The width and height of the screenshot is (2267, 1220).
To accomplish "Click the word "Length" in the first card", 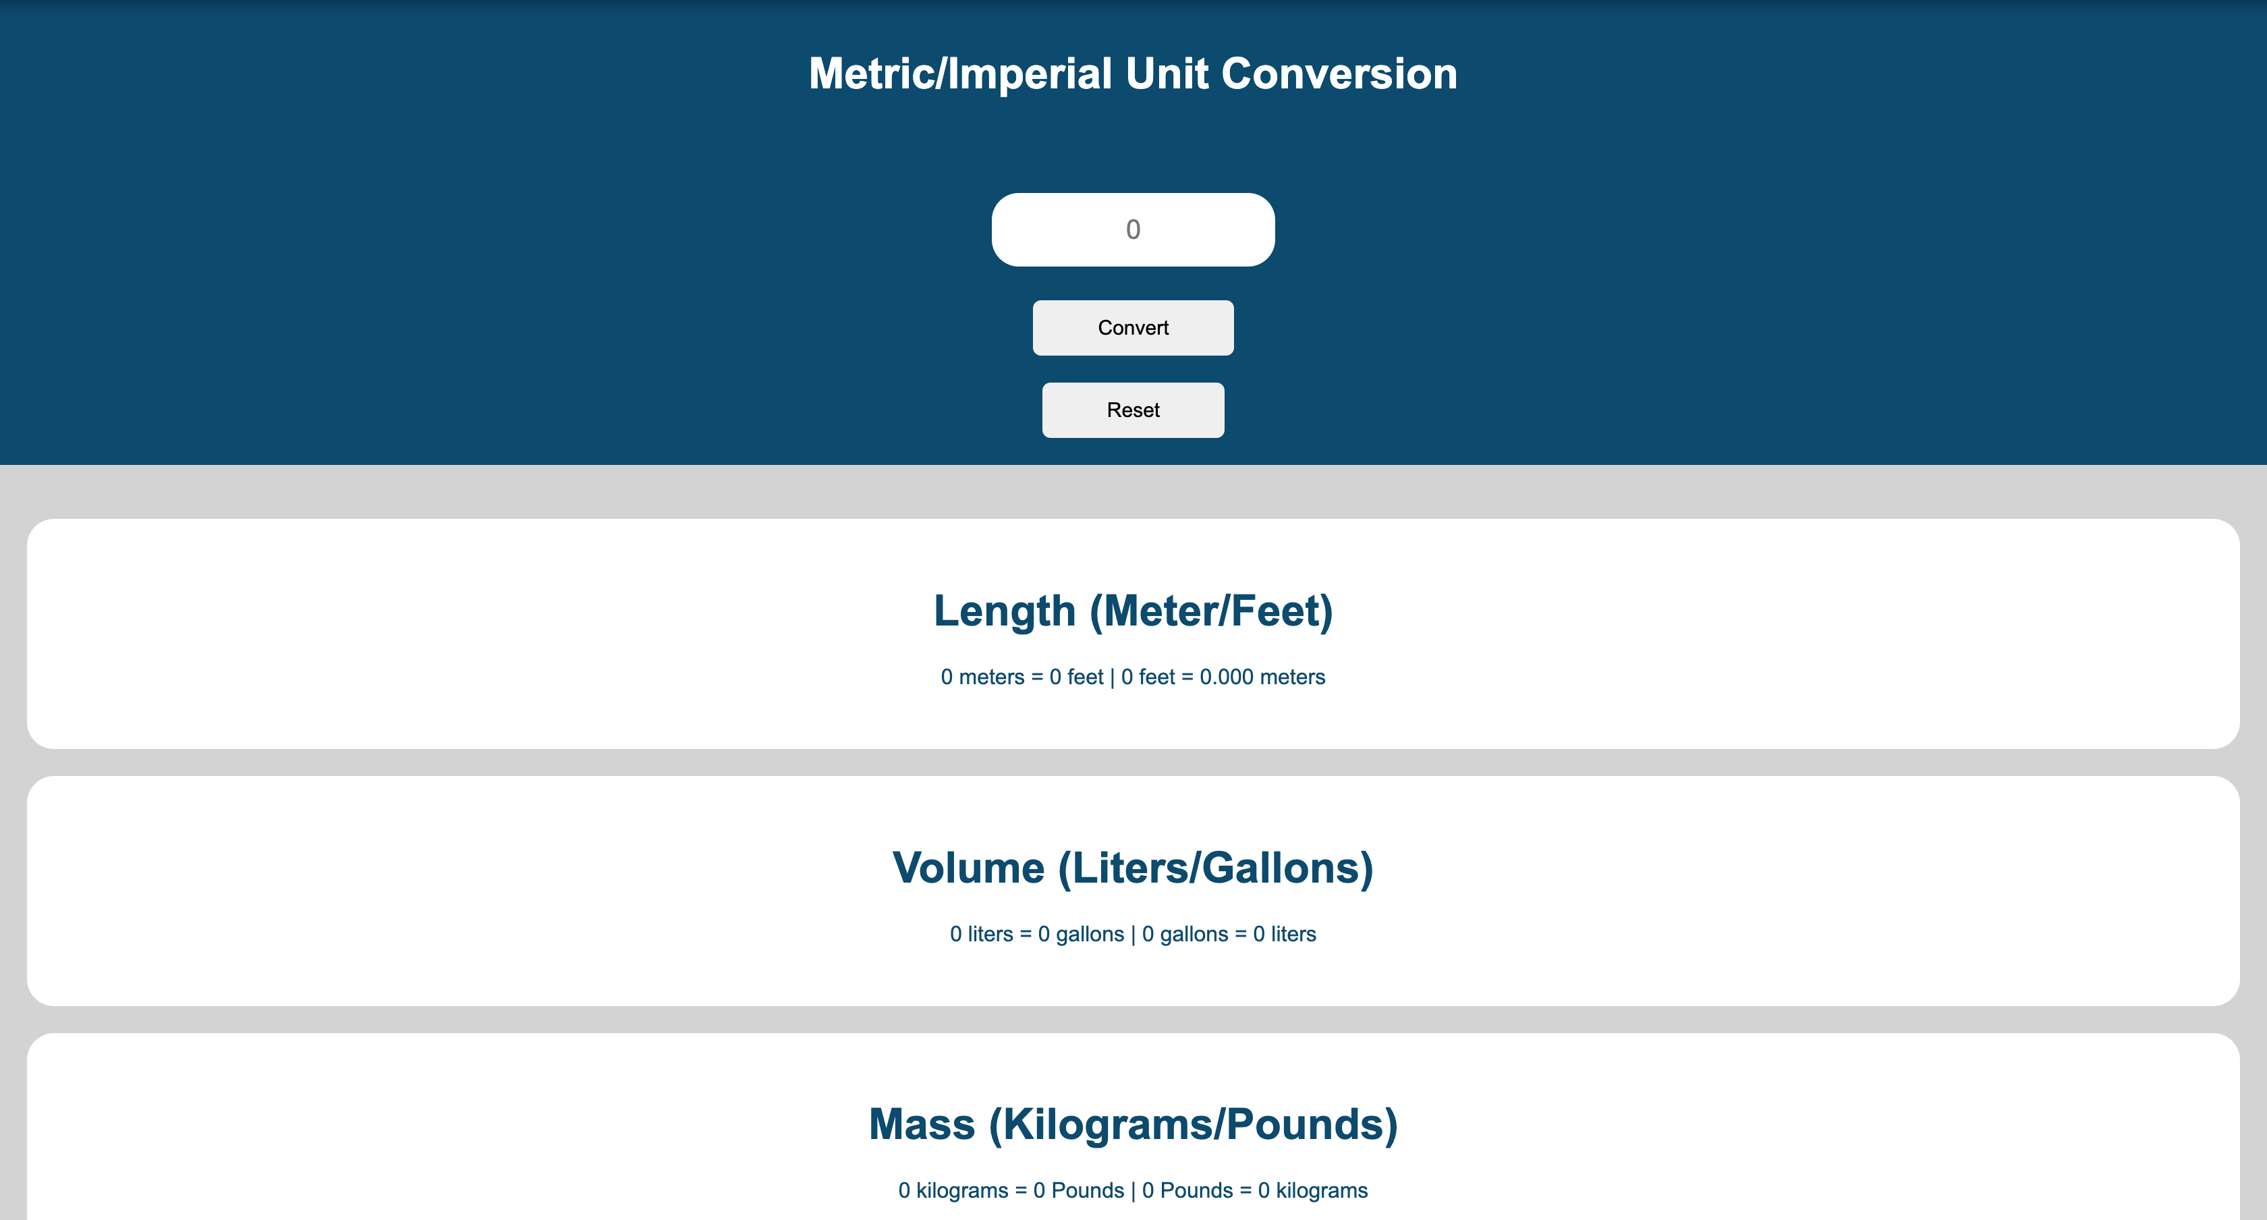I will pos(1004,611).
